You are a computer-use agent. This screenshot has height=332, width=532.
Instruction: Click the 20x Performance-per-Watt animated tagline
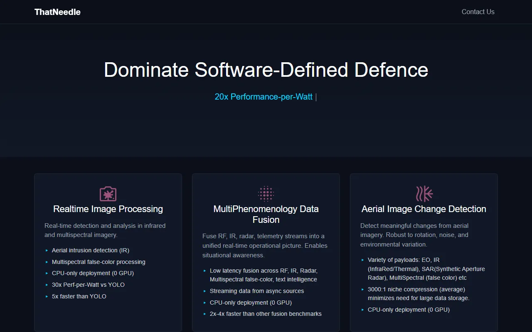pos(264,97)
